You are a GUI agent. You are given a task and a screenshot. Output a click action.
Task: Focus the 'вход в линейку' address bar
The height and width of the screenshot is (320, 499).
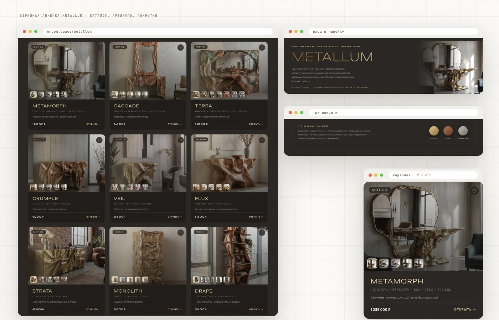tap(393, 32)
